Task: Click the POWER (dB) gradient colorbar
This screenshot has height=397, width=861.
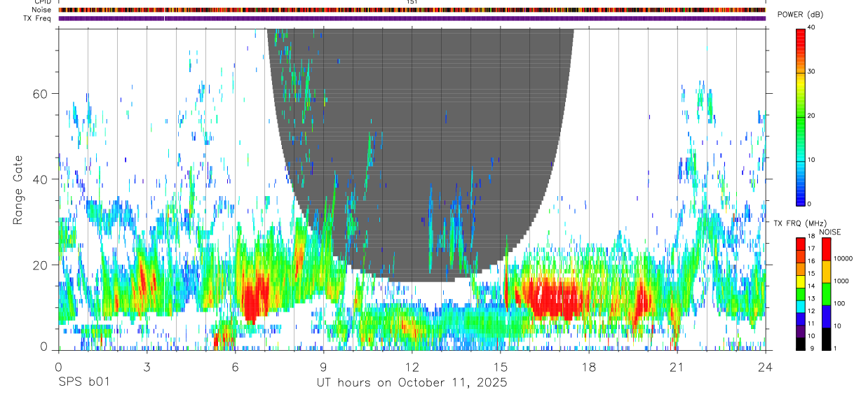Action: pyautogui.click(x=800, y=116)
